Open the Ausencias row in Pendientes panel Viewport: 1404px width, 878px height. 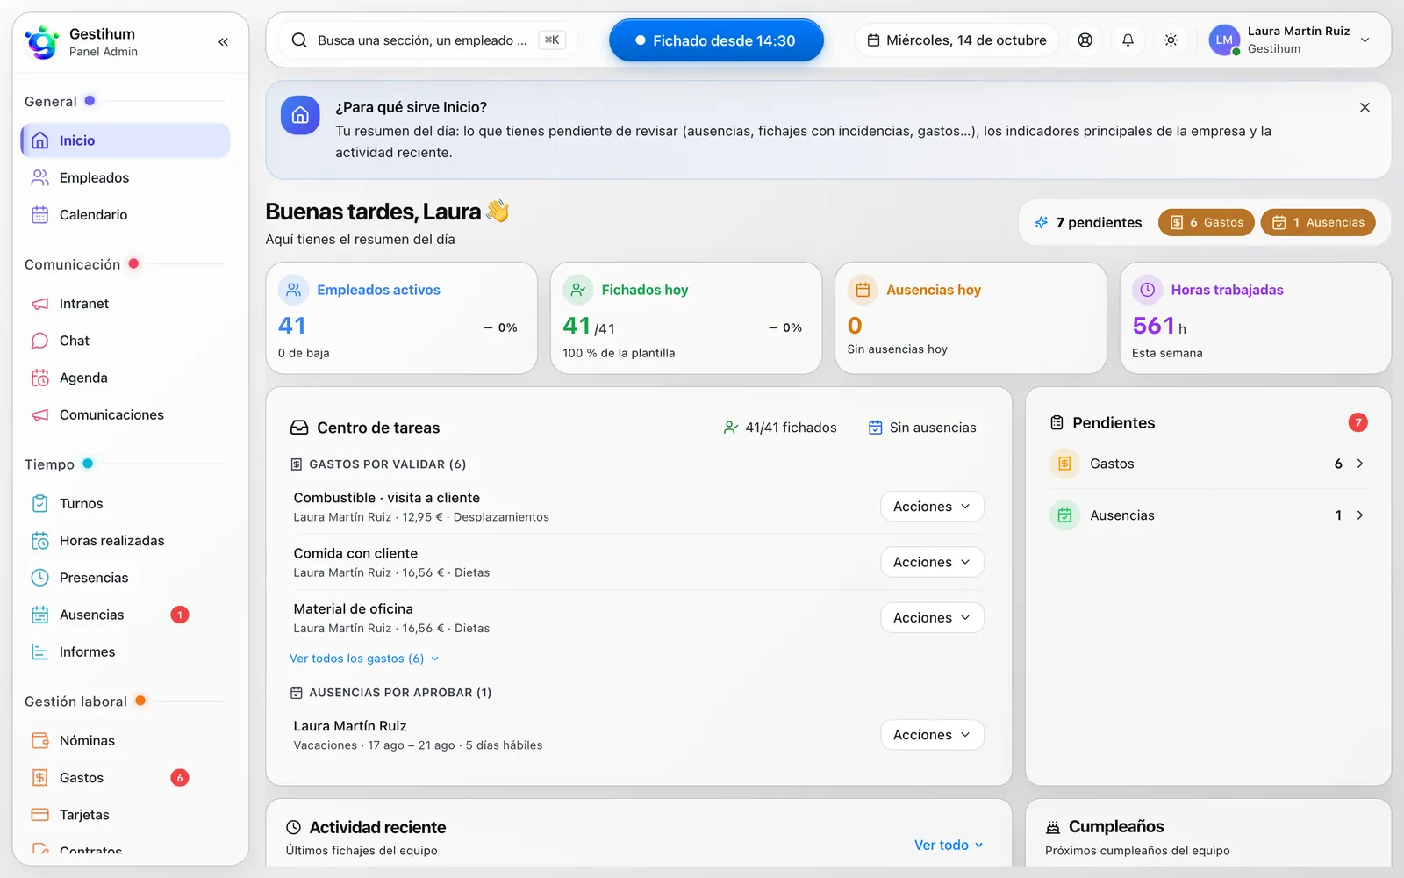[x=1208, y=515]
